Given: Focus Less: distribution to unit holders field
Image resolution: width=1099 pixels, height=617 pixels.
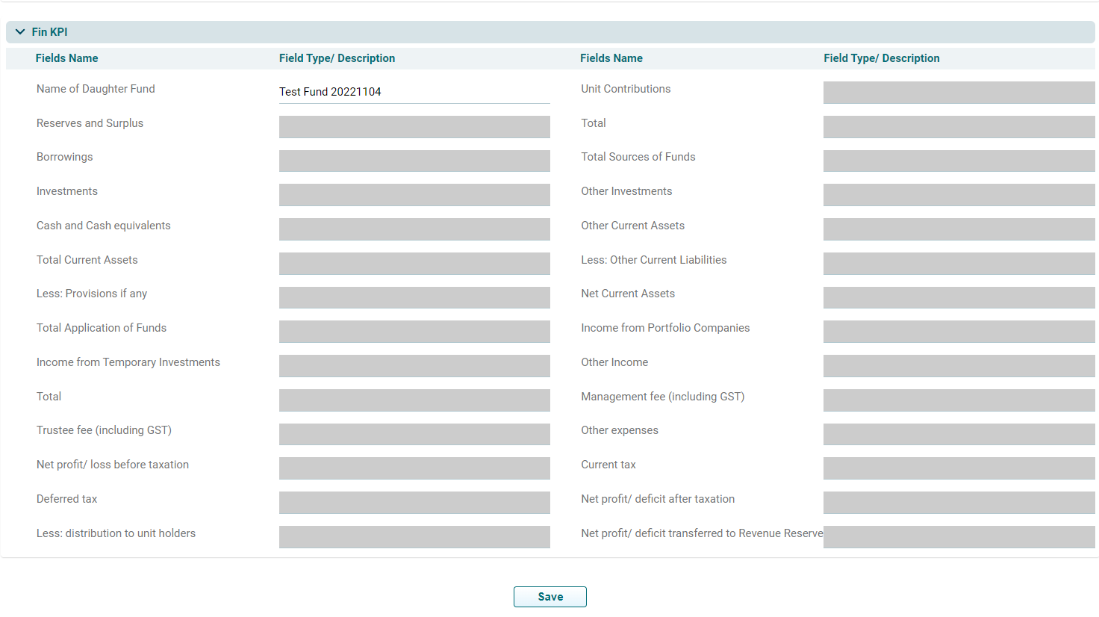Looking at the screenshot, I should (414, 537).
